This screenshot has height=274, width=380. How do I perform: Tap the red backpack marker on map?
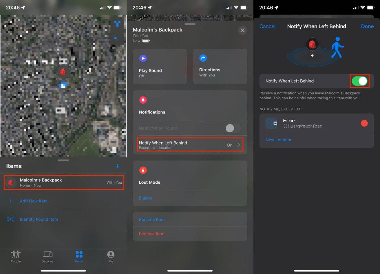pyautogui.click(x=63, y=72)
